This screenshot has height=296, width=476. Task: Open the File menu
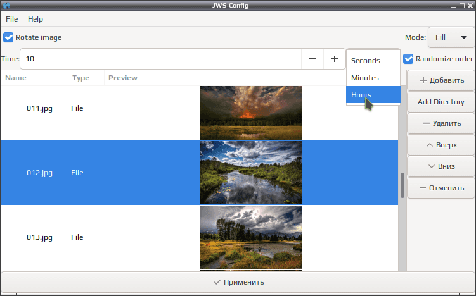12,19
